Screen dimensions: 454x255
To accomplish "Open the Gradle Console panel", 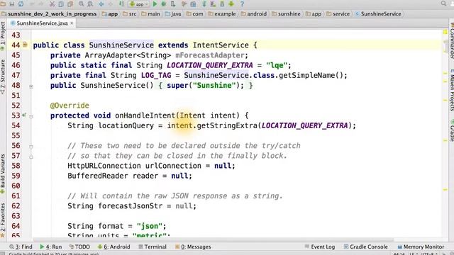I will click(x=365, y=246).
